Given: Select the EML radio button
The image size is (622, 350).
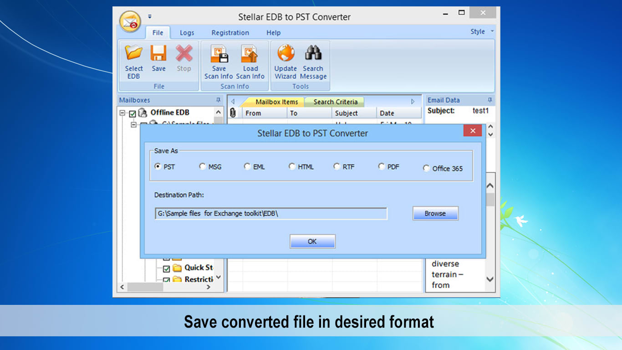Looking at the screenshot, I should (x=247, y=166).
